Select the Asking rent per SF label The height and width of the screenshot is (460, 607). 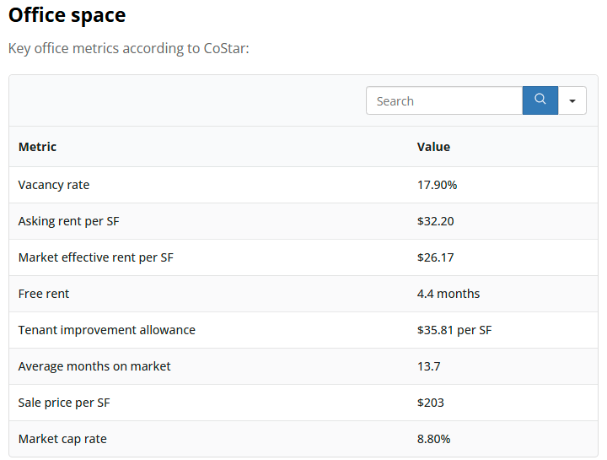pos(68,221)
